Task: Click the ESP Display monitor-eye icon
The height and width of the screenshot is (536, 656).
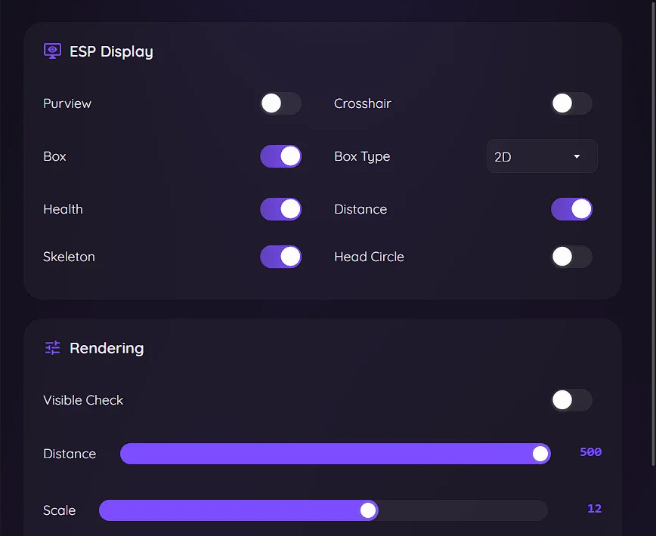Action: point(52,51)
